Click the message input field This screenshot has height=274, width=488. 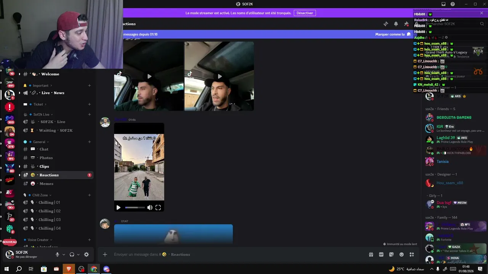238,255
